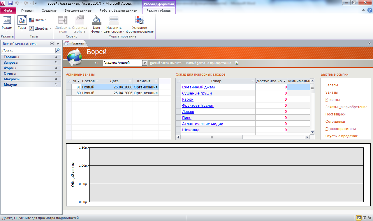Switch to the Главная ribbon tab
Image resolution: width=373 pixels, height=221 pixels.
coord(27,10)
